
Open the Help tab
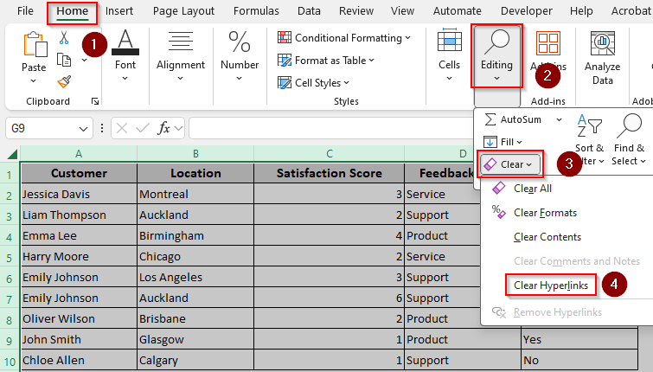581,11
